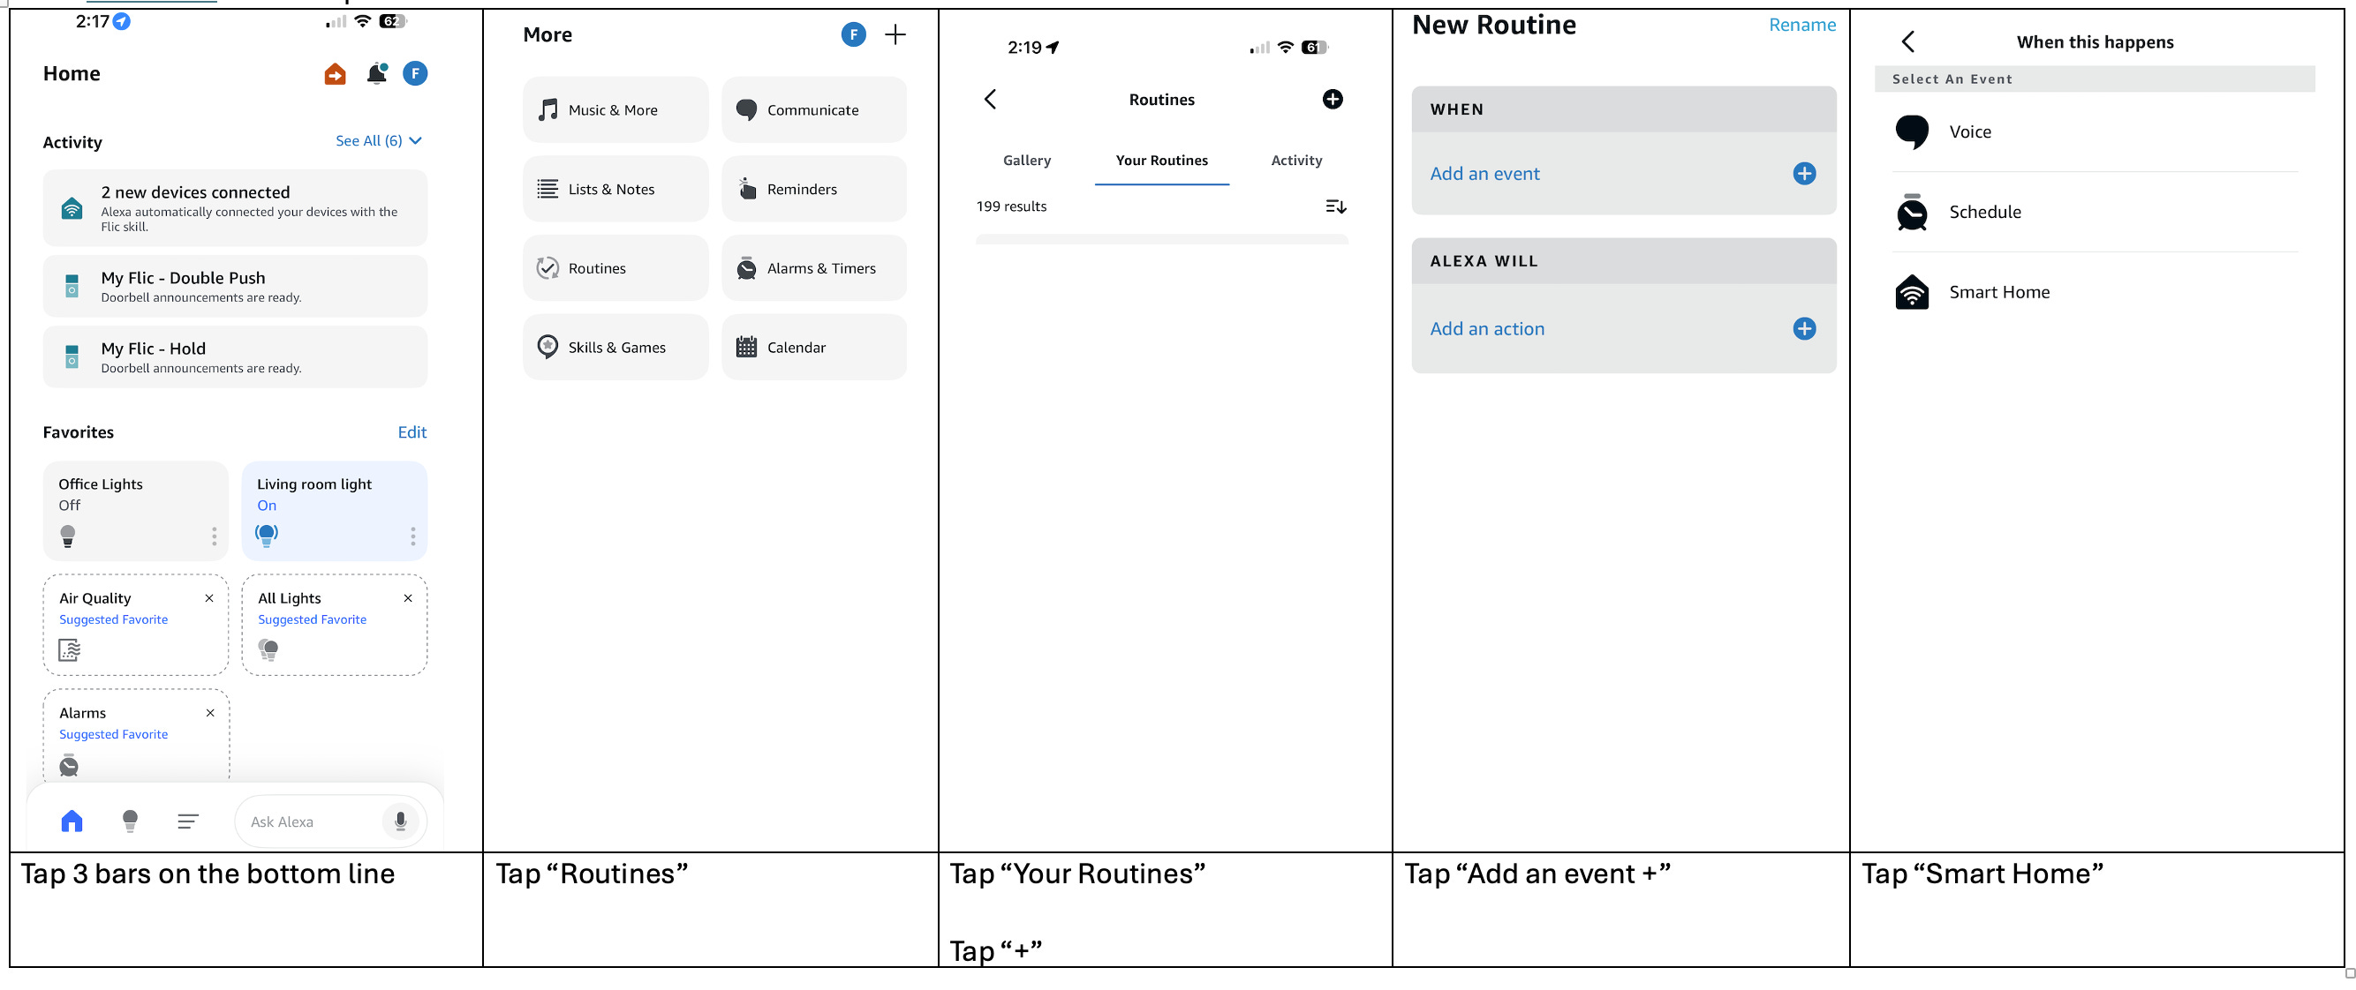Go back from When this happens

[x=1907, y=42]
